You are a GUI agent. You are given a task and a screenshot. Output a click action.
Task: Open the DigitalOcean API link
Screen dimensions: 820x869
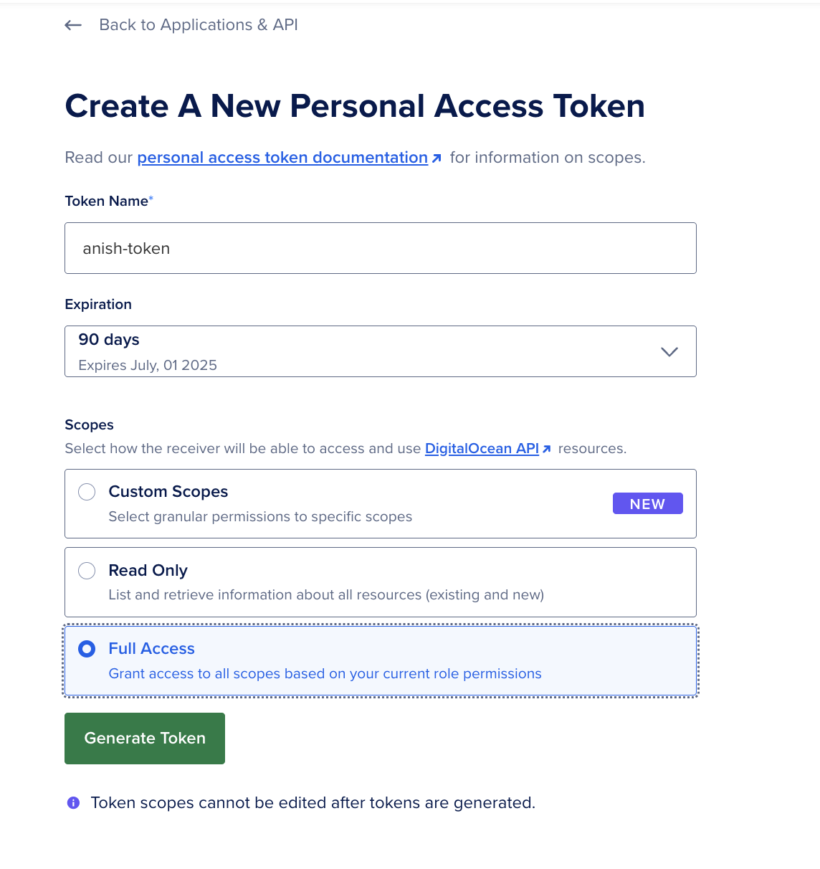click(482, 449)
